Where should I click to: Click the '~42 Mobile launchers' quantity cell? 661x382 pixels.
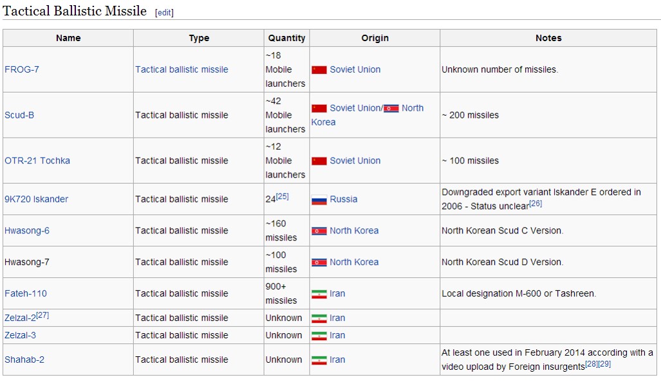(285, 115)
